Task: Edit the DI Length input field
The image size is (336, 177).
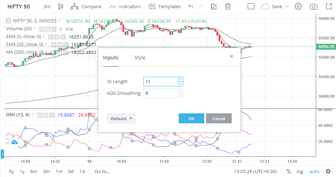Action: [161, 81]
